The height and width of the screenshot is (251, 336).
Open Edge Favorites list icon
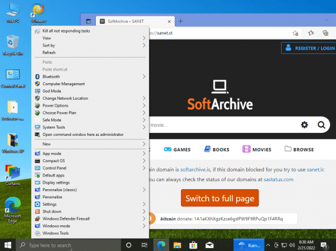311,33
